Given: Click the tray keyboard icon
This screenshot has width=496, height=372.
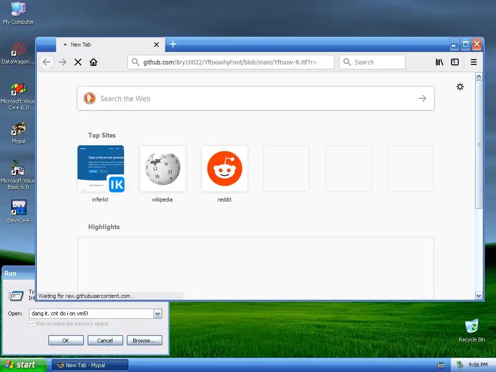Looking at the screenshot, I should coord(441,365).
